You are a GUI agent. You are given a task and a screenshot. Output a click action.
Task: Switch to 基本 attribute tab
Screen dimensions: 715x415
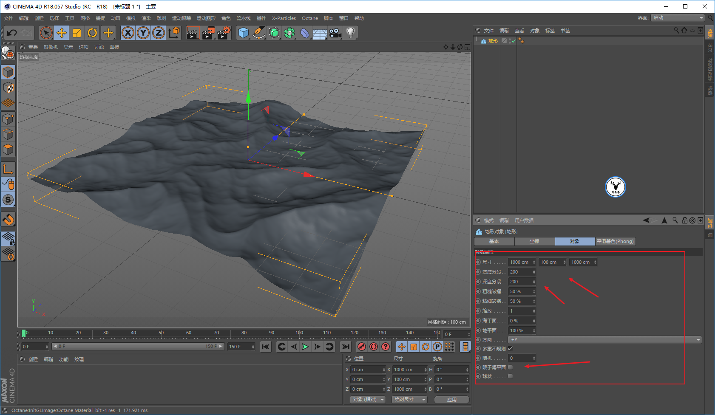pos(494,241)
